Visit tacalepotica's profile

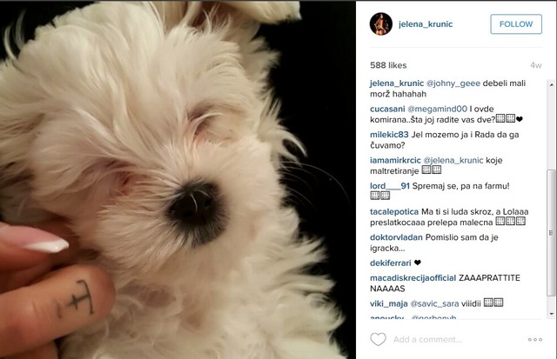coord(394,212)
